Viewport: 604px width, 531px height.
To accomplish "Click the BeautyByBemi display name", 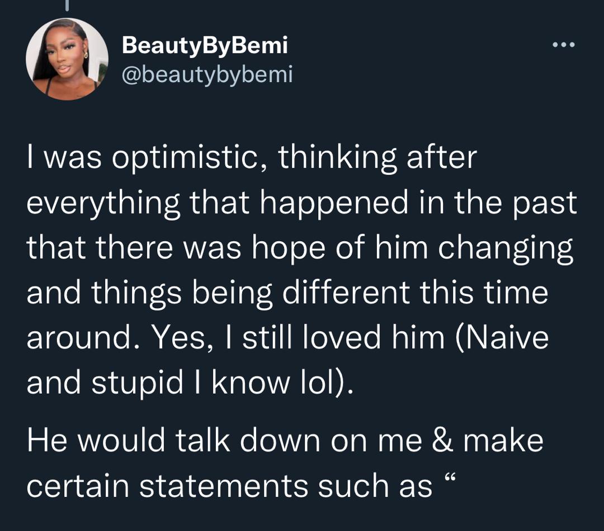I will coord(205,45).
